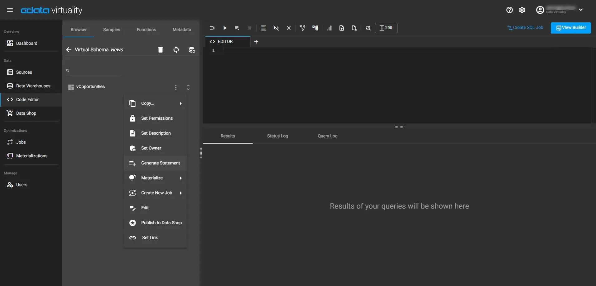Image resolution: width=596 pixels, height=286 pixels.
Task: Click the help question mark icon
Action: pos(509,10)
